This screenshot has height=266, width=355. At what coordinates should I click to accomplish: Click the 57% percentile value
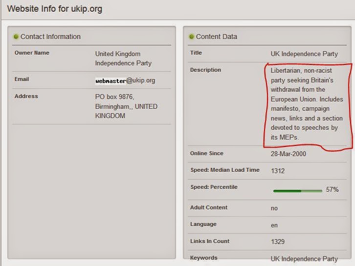coord(333,189)
